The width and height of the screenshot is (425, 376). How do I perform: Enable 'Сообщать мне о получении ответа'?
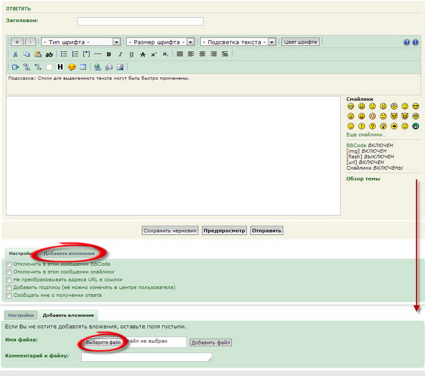tap(9, 296)
